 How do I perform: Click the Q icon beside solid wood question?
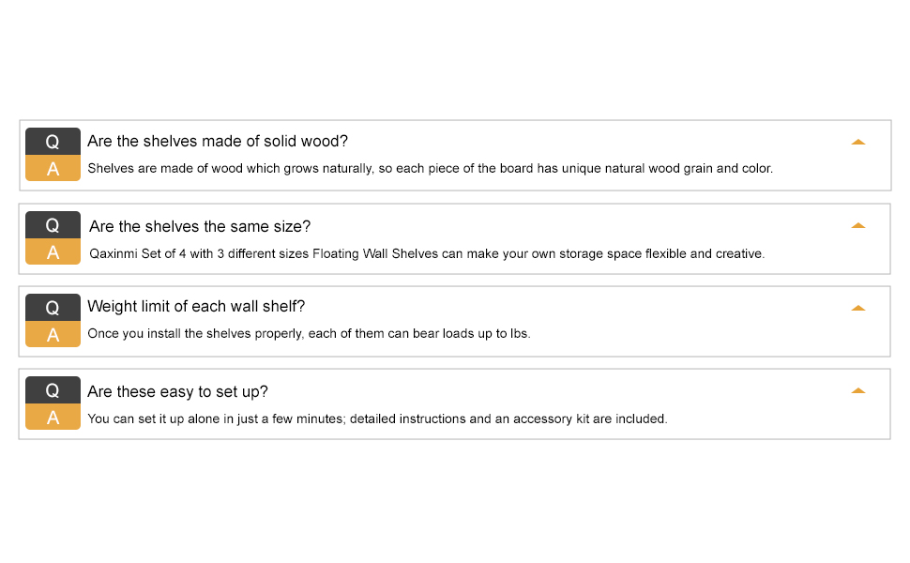point(53,141)
